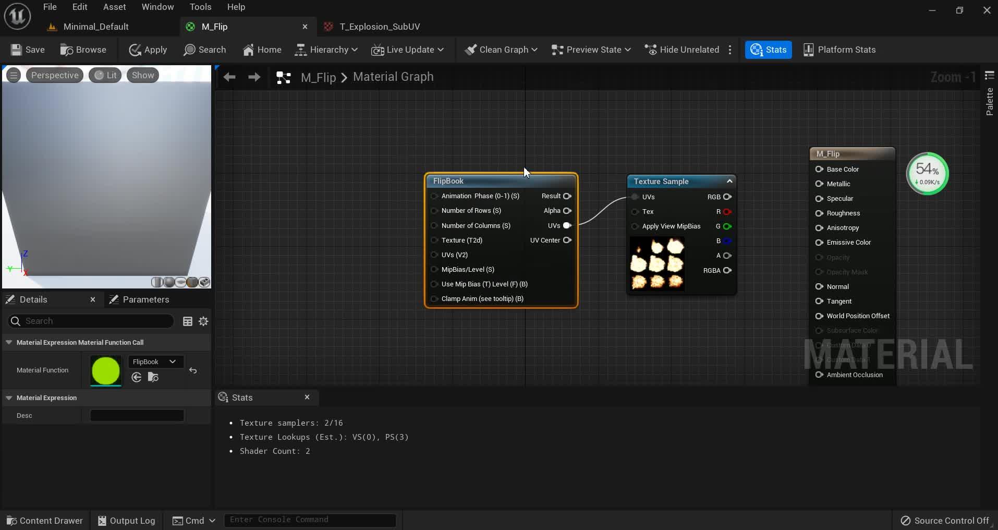Screen dimensions: 998x530
Task: Click Browse to locate the asset
Action: click(83, 50)
